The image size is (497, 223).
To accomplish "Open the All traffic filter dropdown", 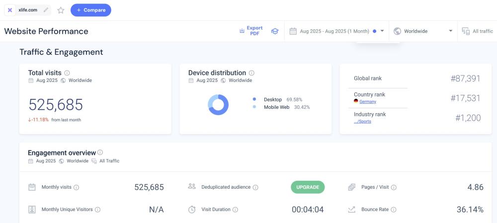I will click(477, 31).
